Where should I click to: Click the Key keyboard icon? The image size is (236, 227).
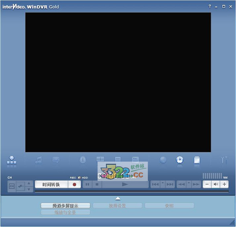(x=135, y=159)
